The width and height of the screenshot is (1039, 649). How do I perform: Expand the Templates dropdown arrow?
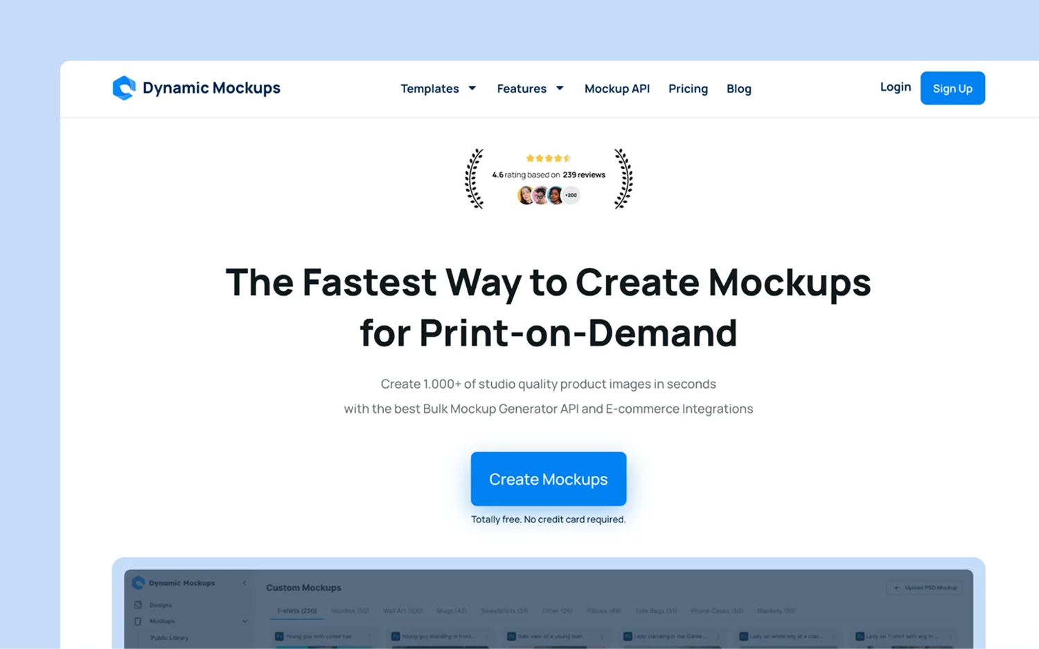tap(472, 88)
